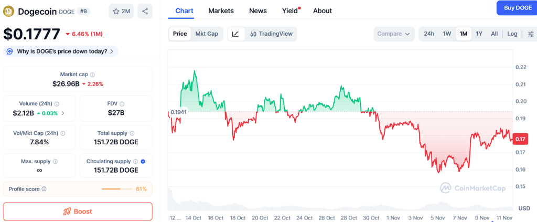Switch to the Markets tab
This screenshot has height=222, width=537.
pyautogui.click(x=221, y=11)
